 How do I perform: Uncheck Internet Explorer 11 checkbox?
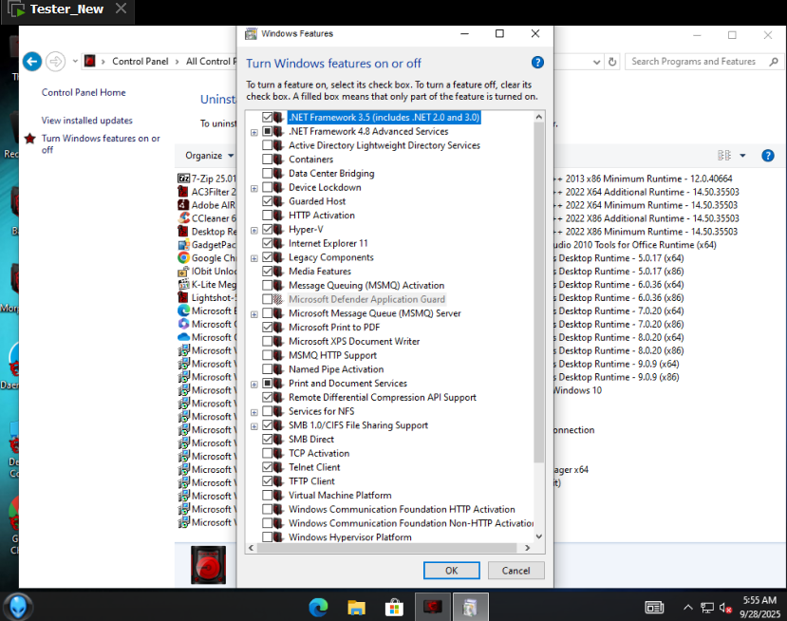coord(268,243)
